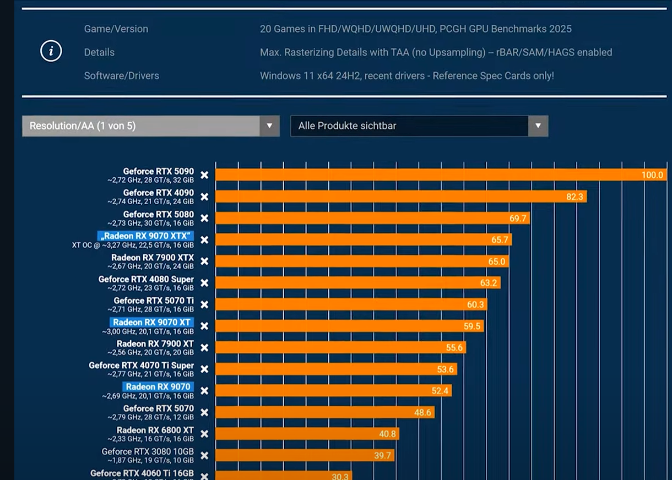Remove Geforce RTX 4090 row with its X
The height and width of the screenshot is (480, 672).
click(204, 197)
